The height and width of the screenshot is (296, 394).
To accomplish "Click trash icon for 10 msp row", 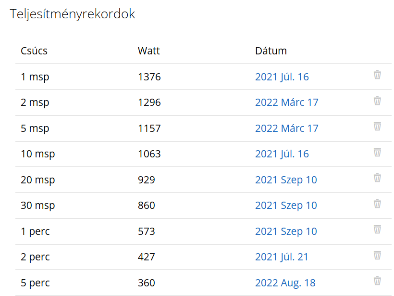I will [x=377, y=152].
